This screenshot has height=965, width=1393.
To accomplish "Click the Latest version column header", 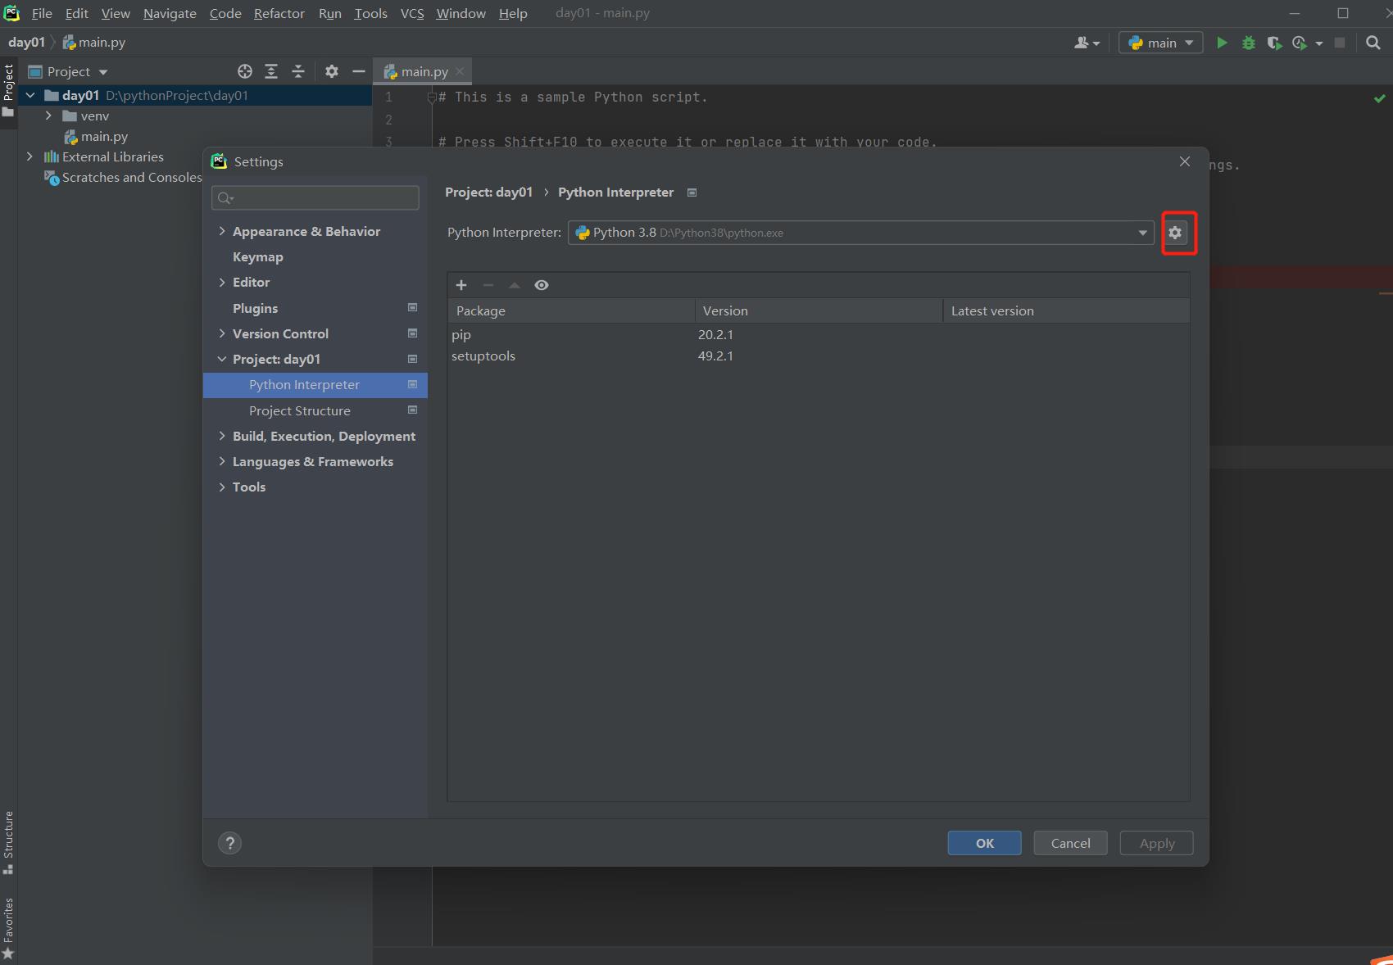I will (x=1066, y=310).
